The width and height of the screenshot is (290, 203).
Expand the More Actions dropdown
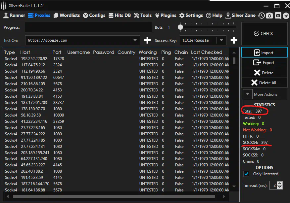coord(248,94)
